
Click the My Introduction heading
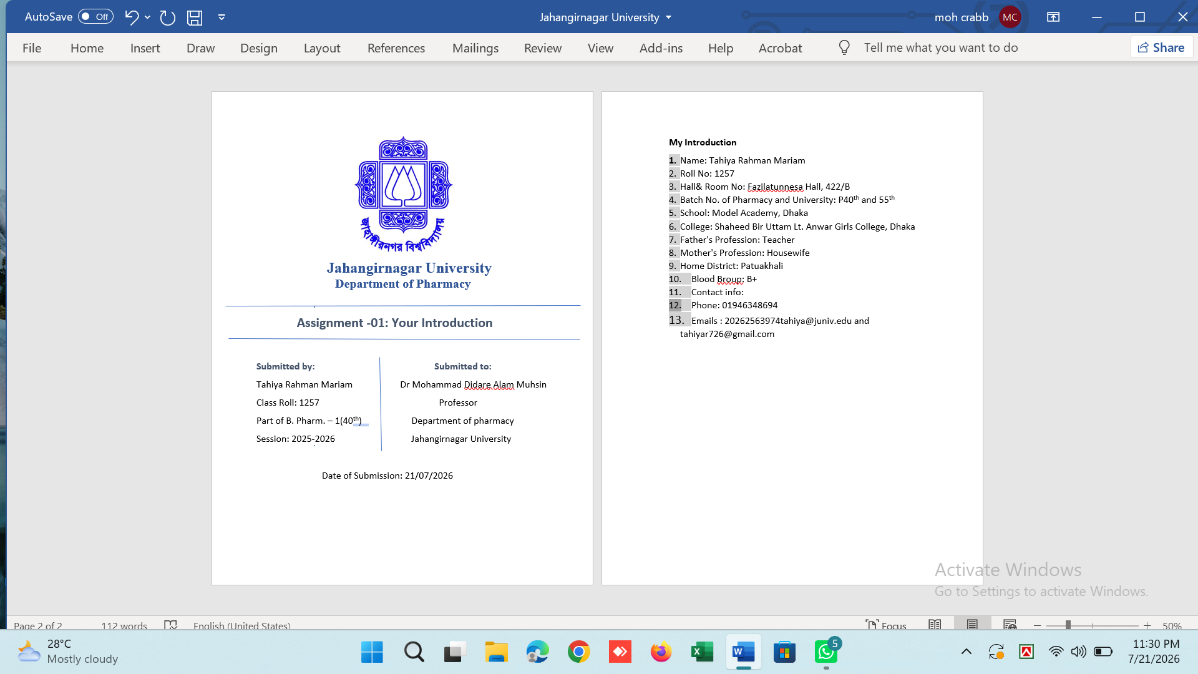703,142
